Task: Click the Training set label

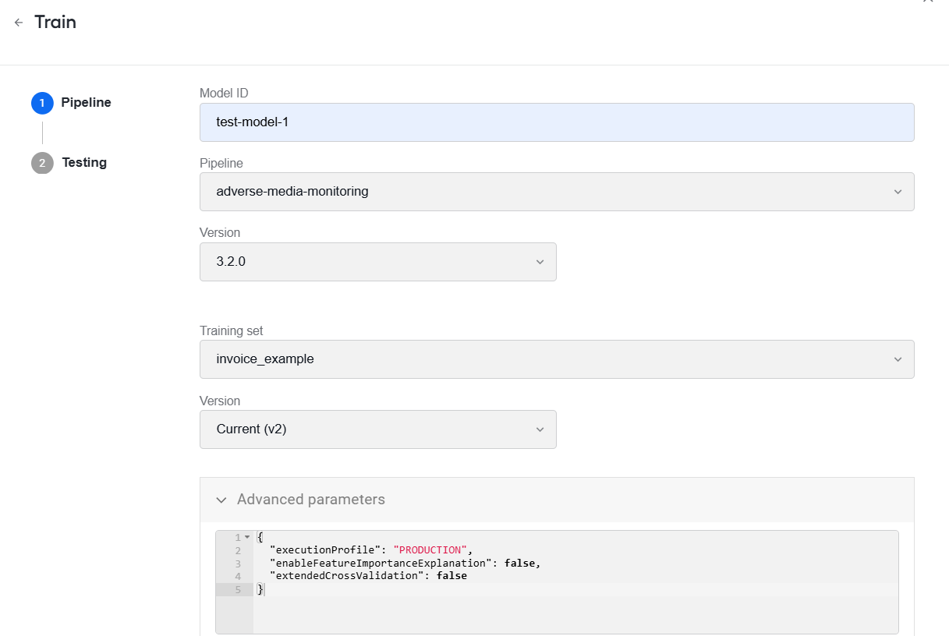Action: tap(232, 330)
